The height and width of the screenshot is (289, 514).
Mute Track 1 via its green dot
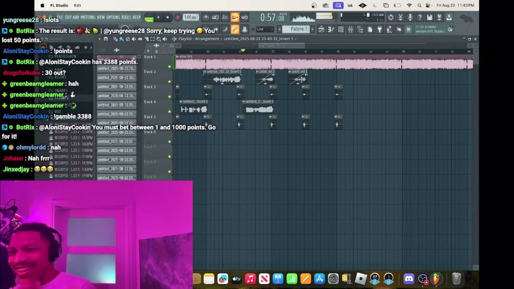(x=169, y=66)
